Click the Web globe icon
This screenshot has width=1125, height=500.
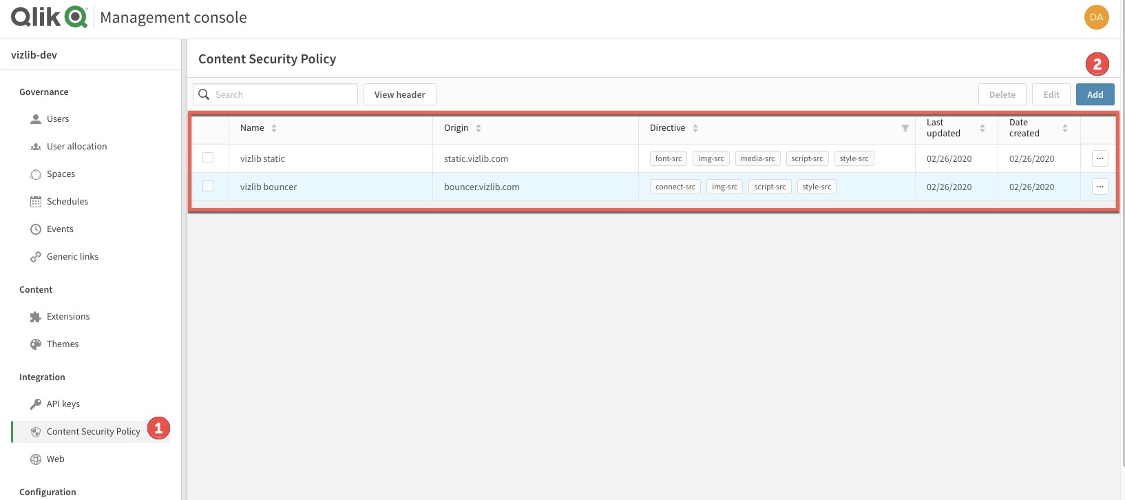point(36,459)
